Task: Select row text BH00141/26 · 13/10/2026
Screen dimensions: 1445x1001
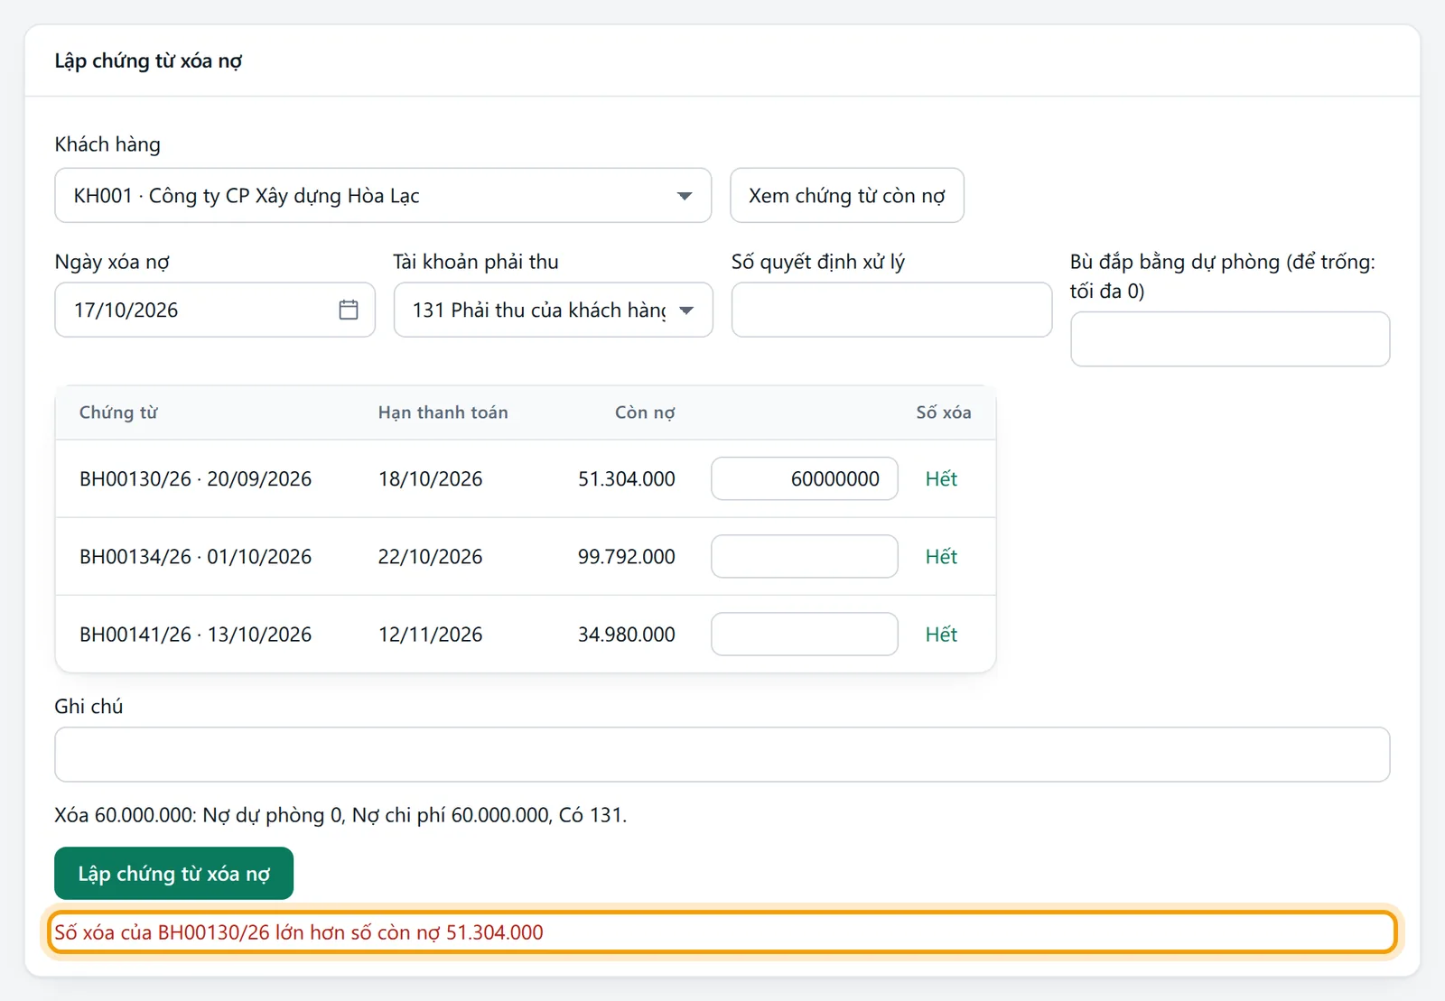Action: (x=195, y=634)
